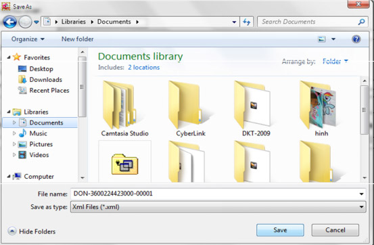Click the Save button
374x245 pixels.
[280, 230]
